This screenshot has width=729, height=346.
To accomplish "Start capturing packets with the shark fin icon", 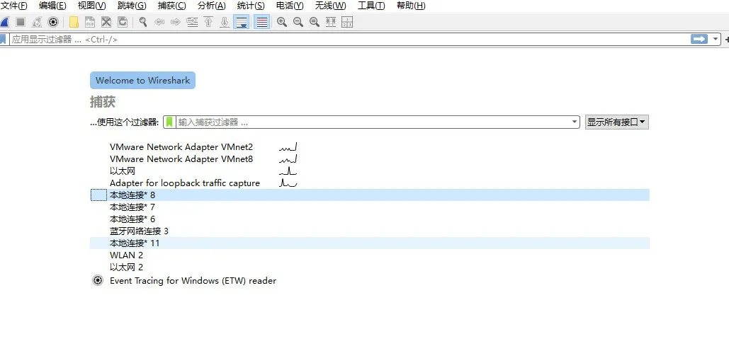I will (x=4, y=22).
